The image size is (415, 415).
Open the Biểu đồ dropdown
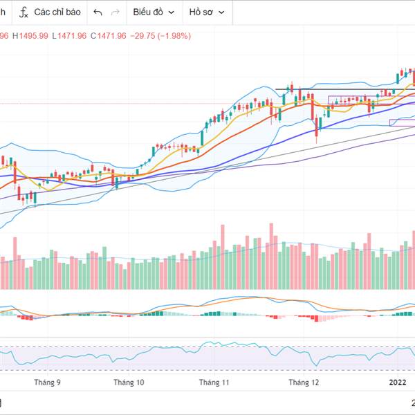tap(153, 12)
